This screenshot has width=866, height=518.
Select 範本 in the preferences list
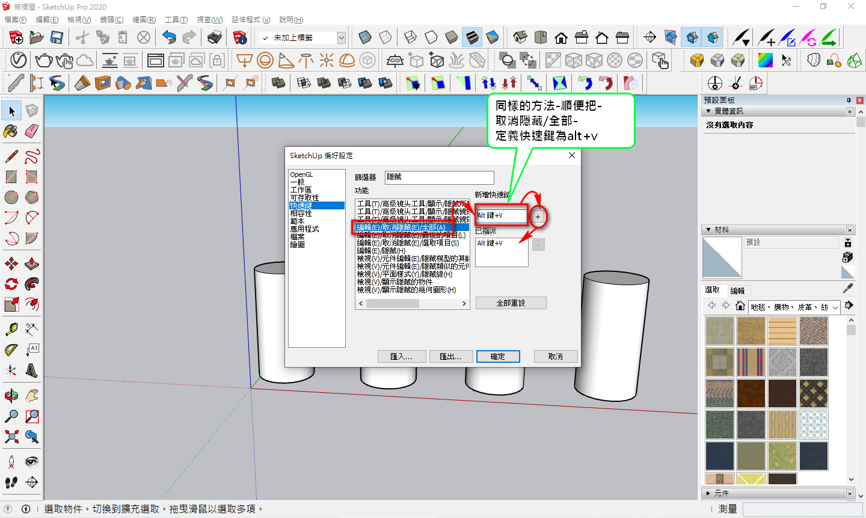pos(298,221)
